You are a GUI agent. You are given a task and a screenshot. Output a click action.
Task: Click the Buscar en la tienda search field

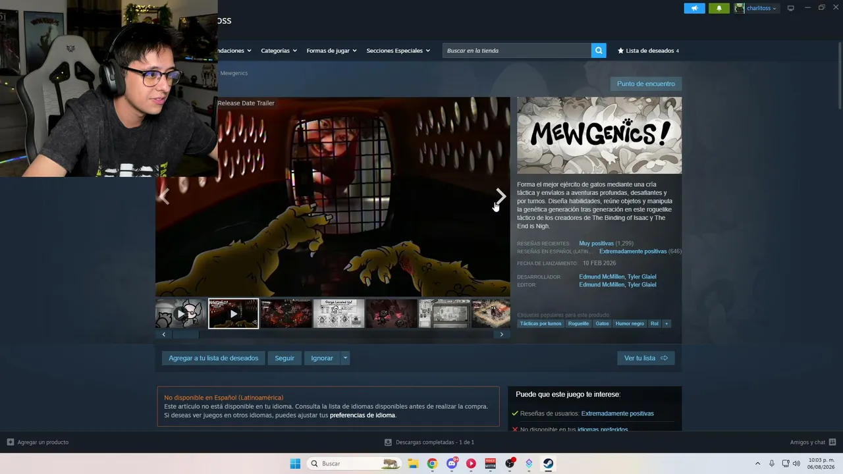[517, 51]
